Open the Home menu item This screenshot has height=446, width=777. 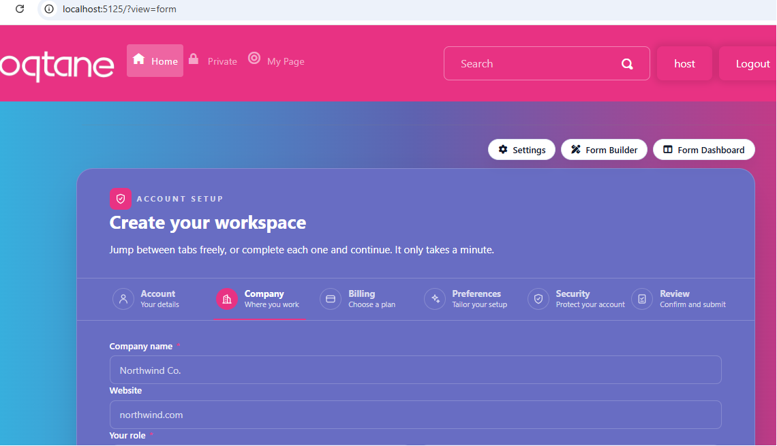click(155, 61)
